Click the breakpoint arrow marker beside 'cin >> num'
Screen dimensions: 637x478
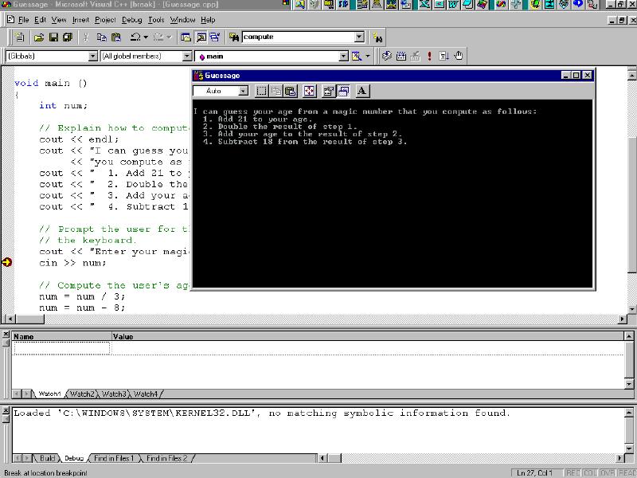[6, 263]
